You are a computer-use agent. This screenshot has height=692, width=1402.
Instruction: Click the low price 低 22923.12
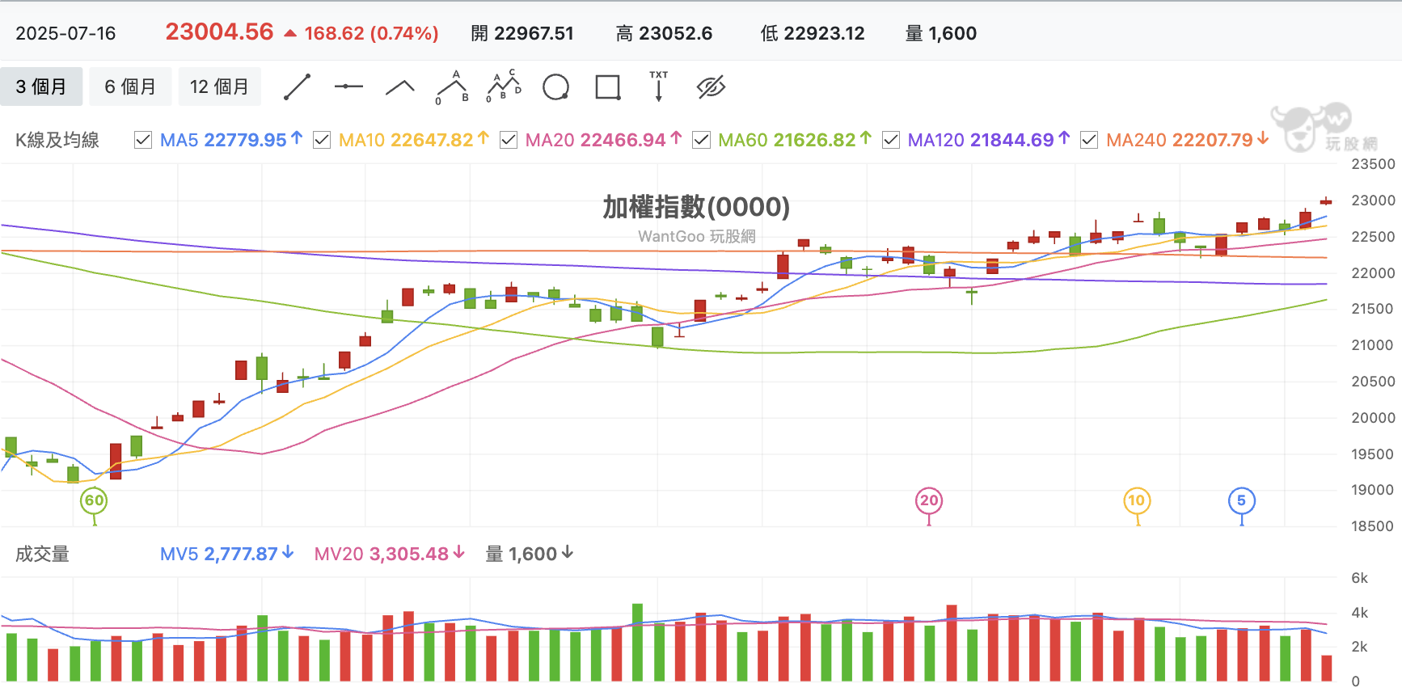tap(813, 33)
